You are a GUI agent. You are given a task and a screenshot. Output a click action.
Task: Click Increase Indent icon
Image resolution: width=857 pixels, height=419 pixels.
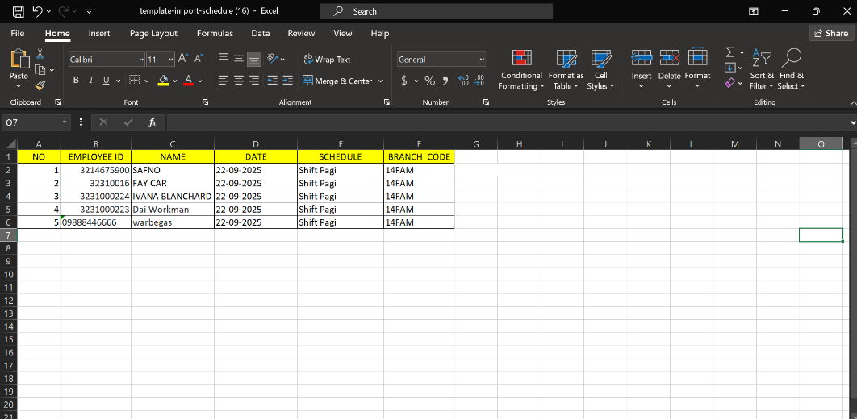click(x=287, y=81)
